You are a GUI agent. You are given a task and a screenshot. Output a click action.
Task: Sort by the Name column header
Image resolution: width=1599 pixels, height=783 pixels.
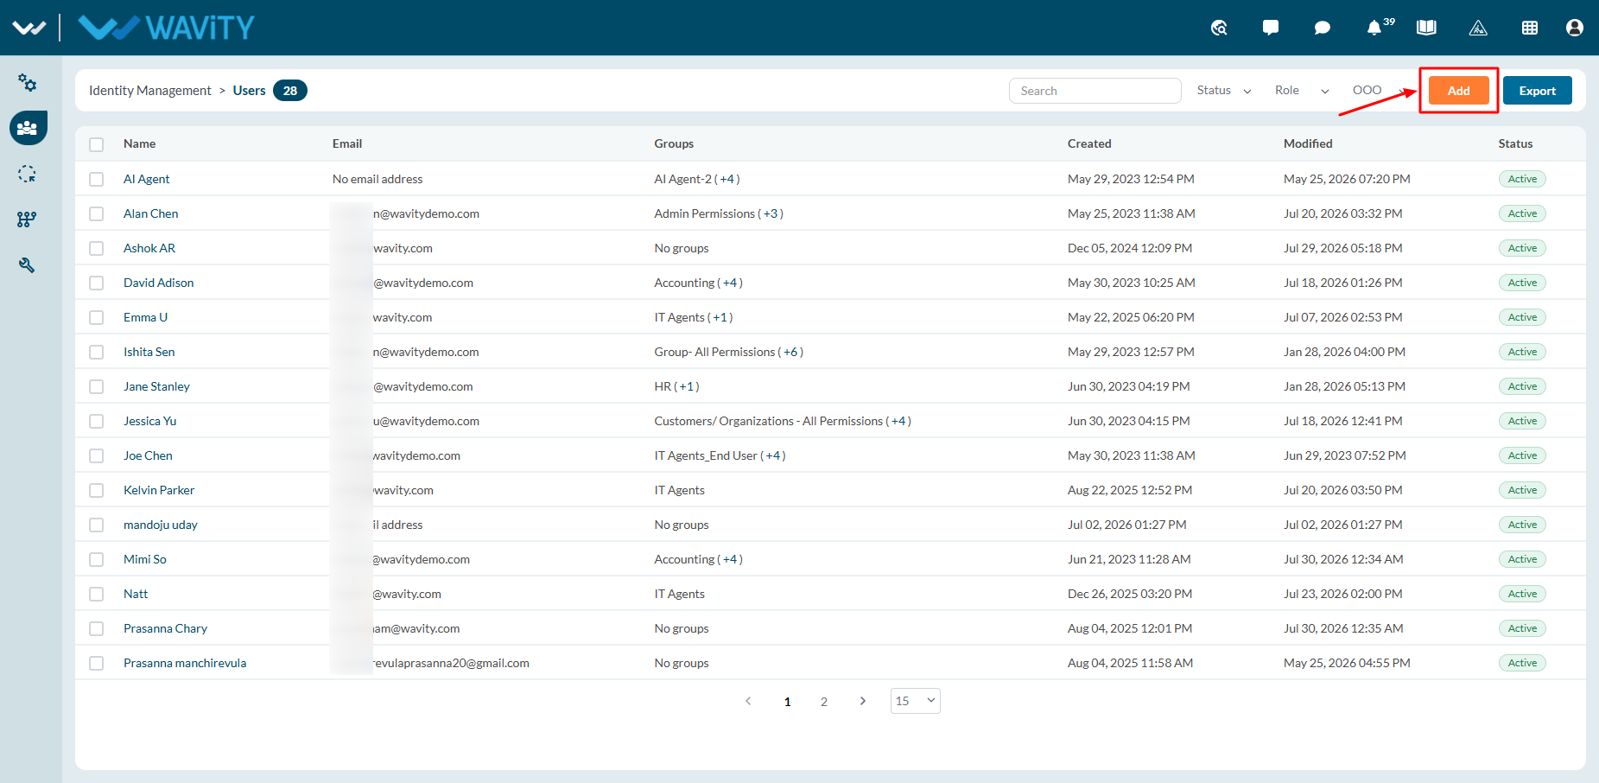pyautogui.click(x=140, y=143)
